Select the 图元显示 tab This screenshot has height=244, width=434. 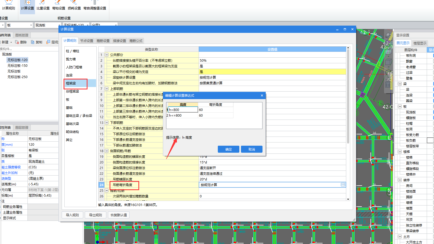coord(403,43)
